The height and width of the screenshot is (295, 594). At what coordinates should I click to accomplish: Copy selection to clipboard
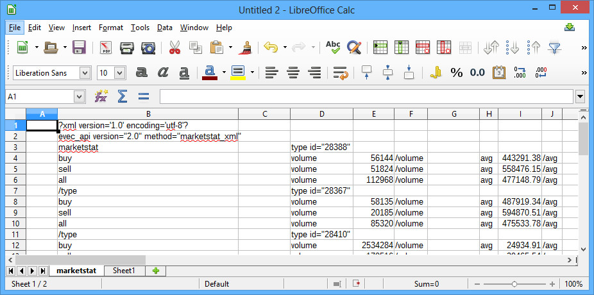(196, 47)
